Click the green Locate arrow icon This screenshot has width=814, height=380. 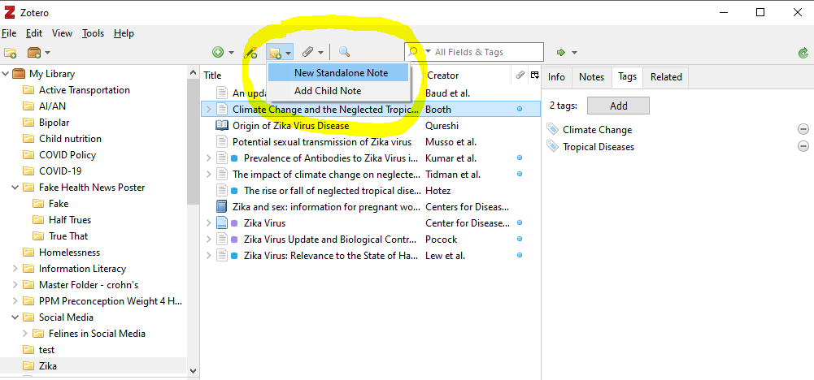tap(560, 52)
